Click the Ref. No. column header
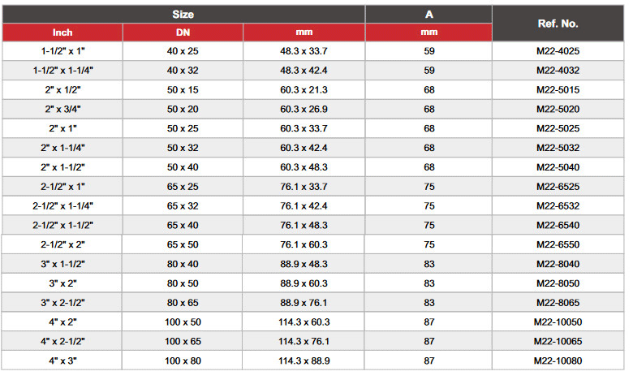This screenshot has height=380, width=633. (x=558, y=24)
